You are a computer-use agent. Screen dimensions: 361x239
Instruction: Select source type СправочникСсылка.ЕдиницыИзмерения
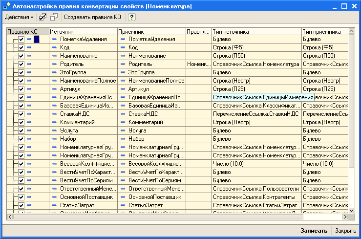pyautogui.click(x=263, y=97)
